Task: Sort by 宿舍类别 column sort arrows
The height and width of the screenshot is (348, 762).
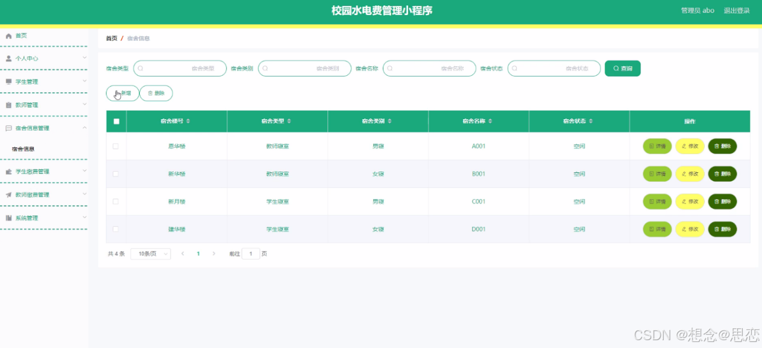Action: click(x=389, y=121)
